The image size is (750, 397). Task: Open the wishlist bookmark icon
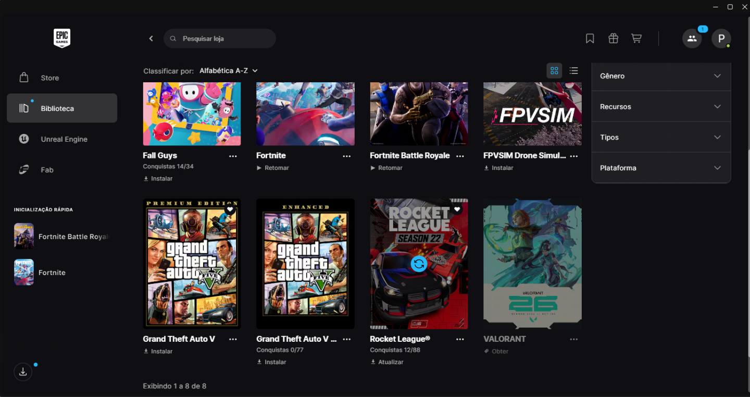click(590, 39)
